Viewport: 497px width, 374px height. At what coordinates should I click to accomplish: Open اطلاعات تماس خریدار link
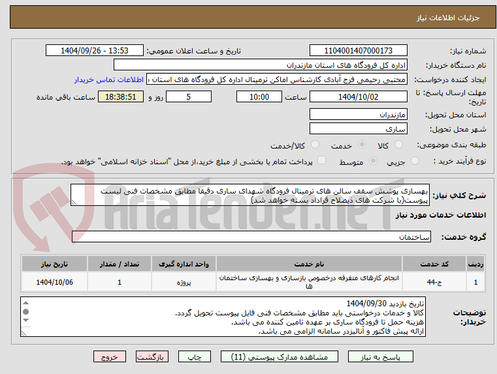(x=109, y=79)
